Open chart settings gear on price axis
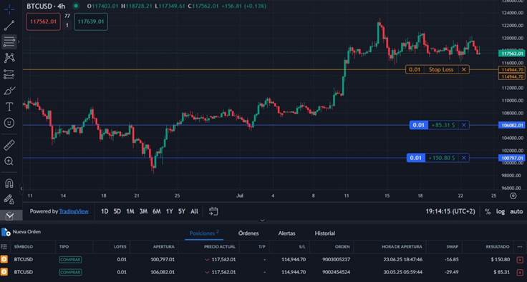Screen dimensions: 527x282 click(513, 196)
